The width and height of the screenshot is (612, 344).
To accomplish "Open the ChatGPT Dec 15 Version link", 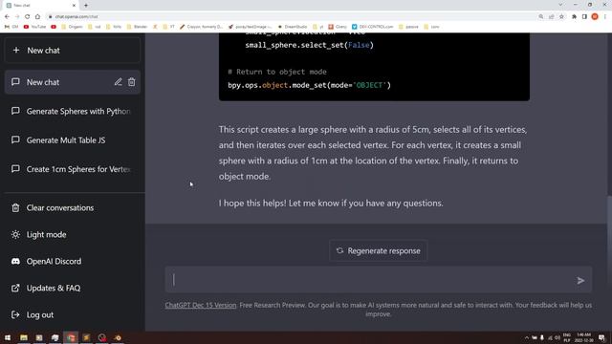I will tap(201, 305).
